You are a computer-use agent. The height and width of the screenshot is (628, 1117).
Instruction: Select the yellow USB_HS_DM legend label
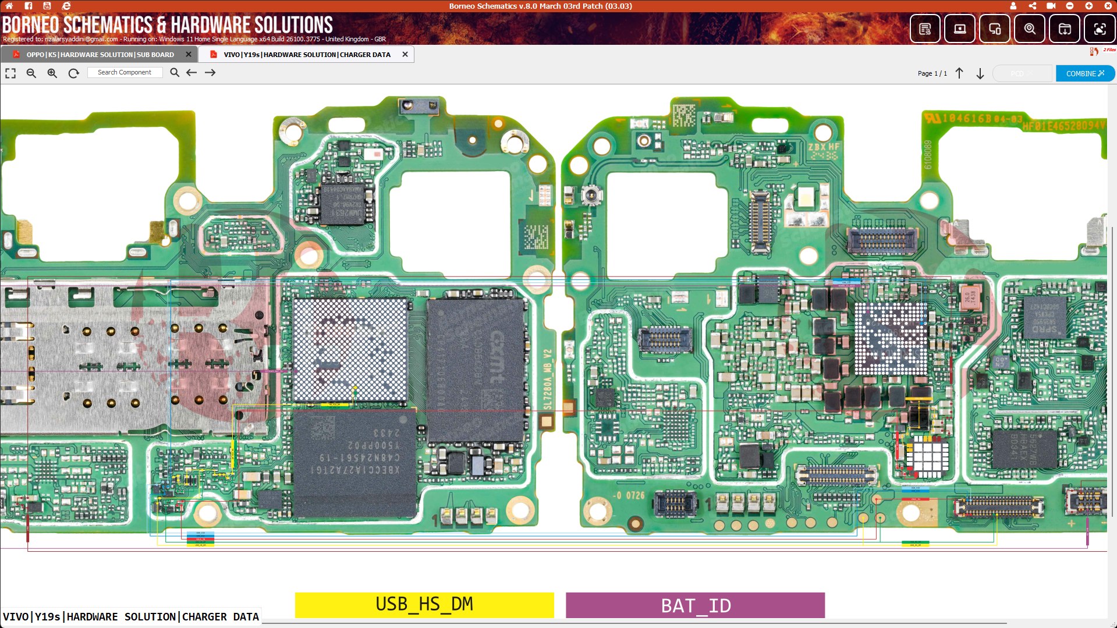point(424,605)
